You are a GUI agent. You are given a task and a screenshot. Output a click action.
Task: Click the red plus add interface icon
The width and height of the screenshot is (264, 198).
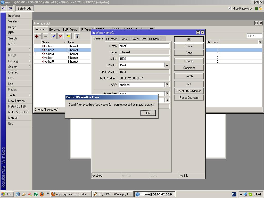click(37, 36)
